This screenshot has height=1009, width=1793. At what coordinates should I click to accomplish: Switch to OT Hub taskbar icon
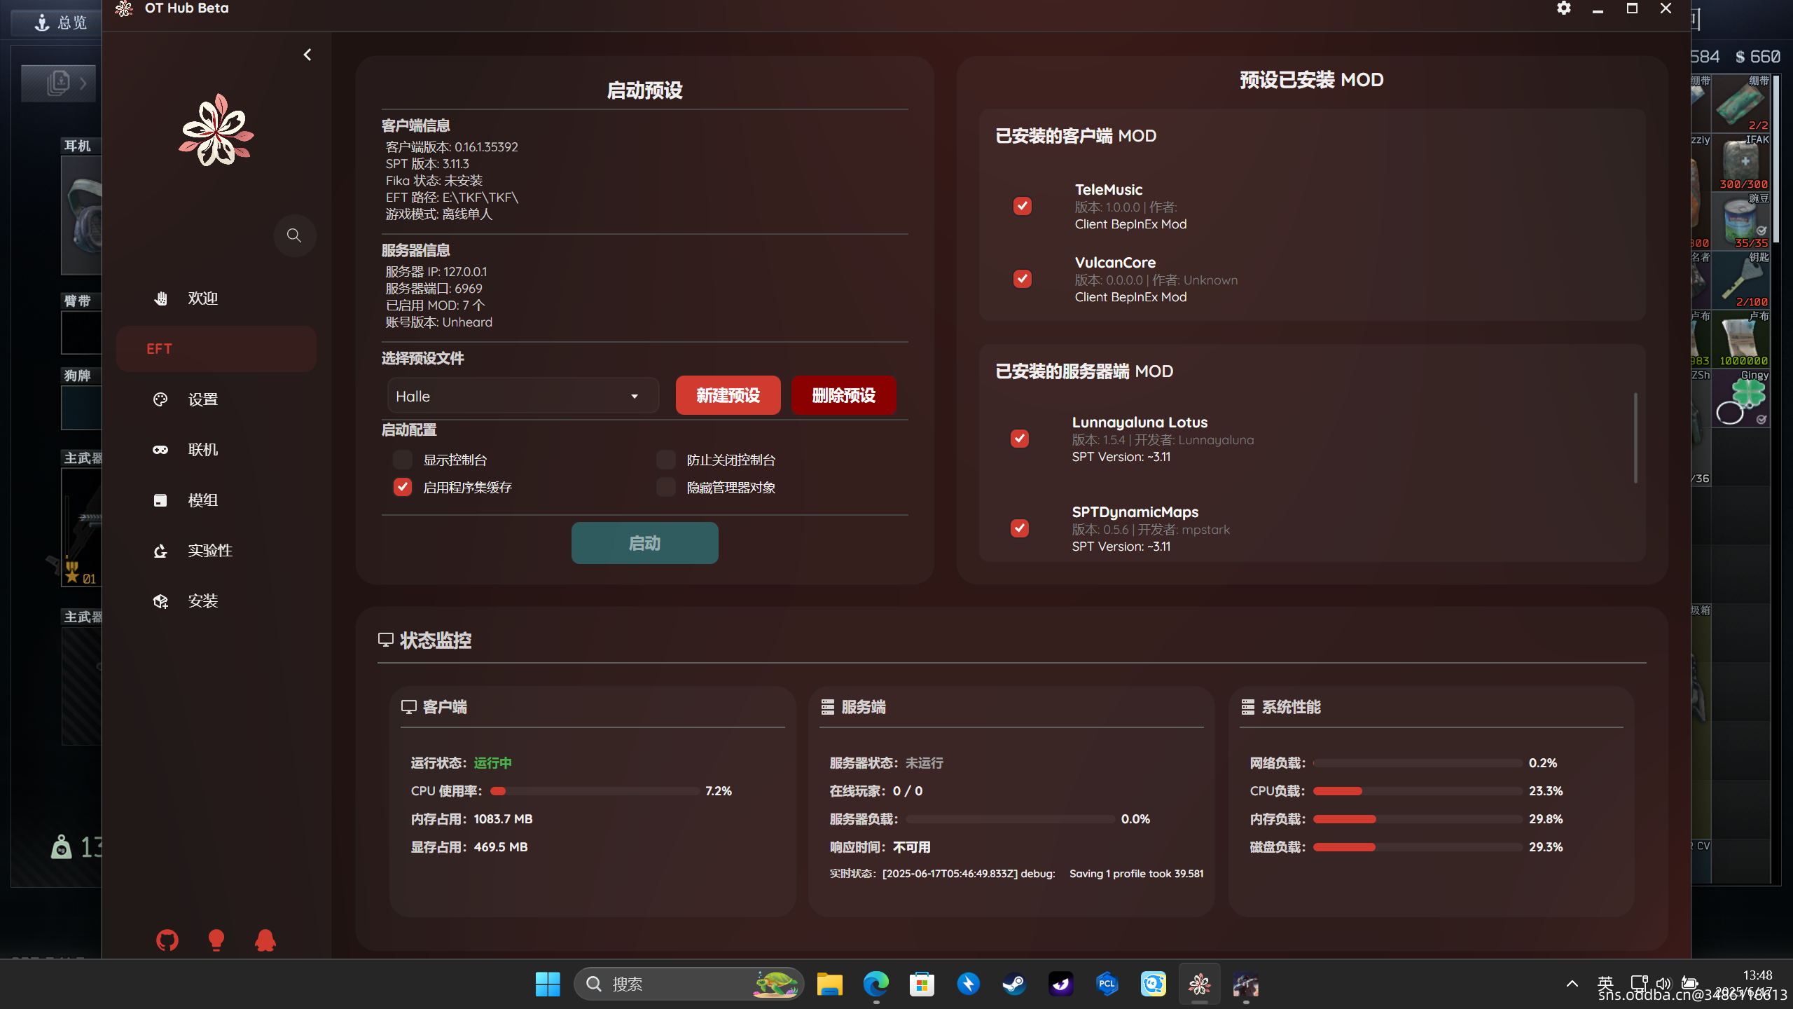(x=1199, y=984)
